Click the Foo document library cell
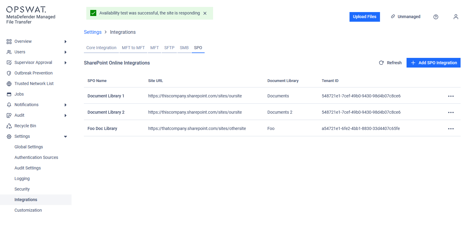Screen dimensions: 469x240 pos(271,128)
